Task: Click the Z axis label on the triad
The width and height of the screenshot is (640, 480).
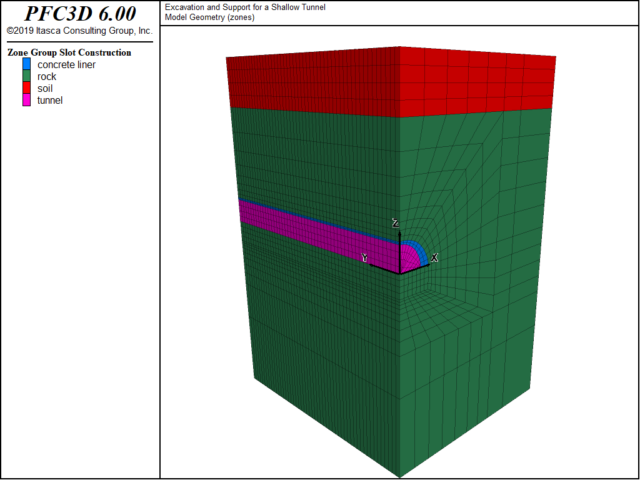Action: click(395, 222)
